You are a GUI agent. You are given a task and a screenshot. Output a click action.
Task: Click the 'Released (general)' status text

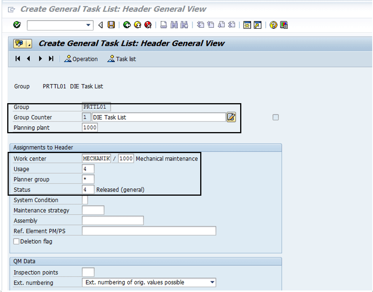pyautogui.click(x=120, y=190)
